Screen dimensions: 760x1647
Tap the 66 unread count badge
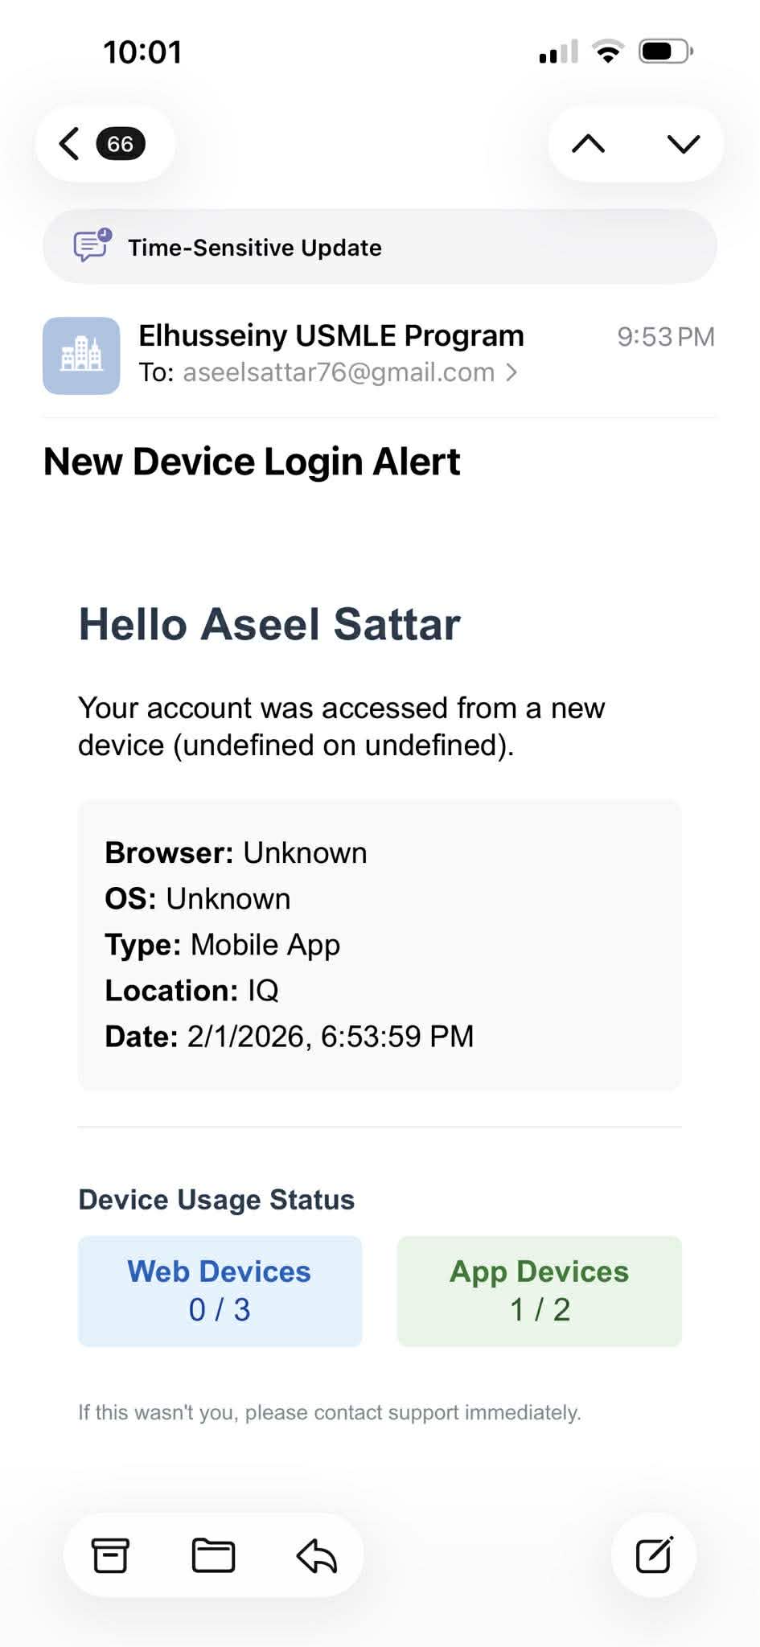(121, 144)
